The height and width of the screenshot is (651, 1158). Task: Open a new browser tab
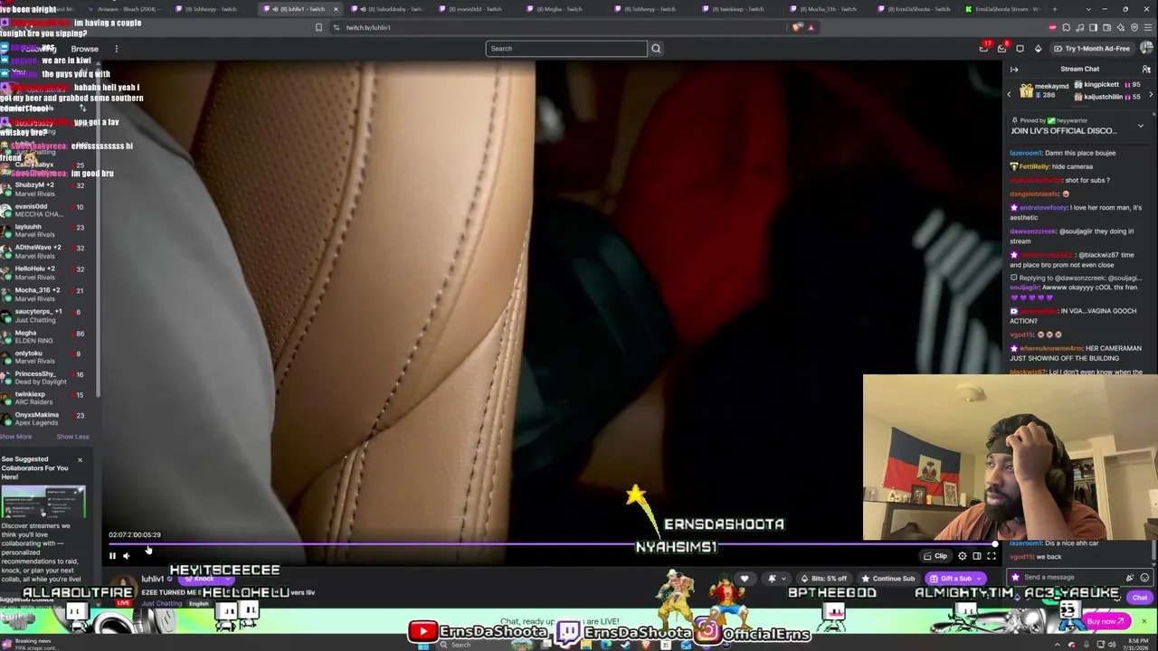(x=1053, y=9)
